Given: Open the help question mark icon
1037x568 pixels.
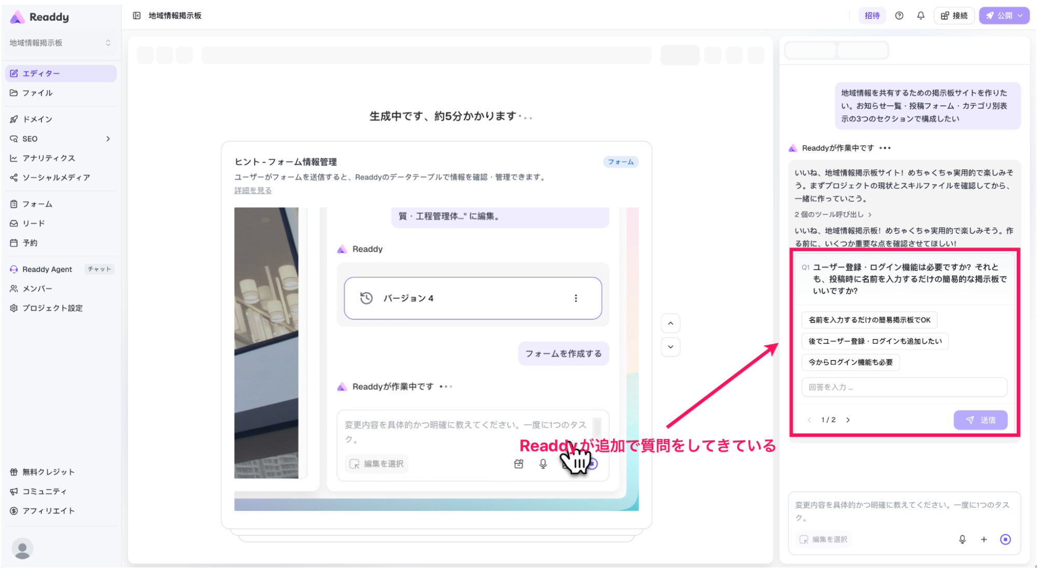Looking at the screenshot, I should [x=899, y=16].
